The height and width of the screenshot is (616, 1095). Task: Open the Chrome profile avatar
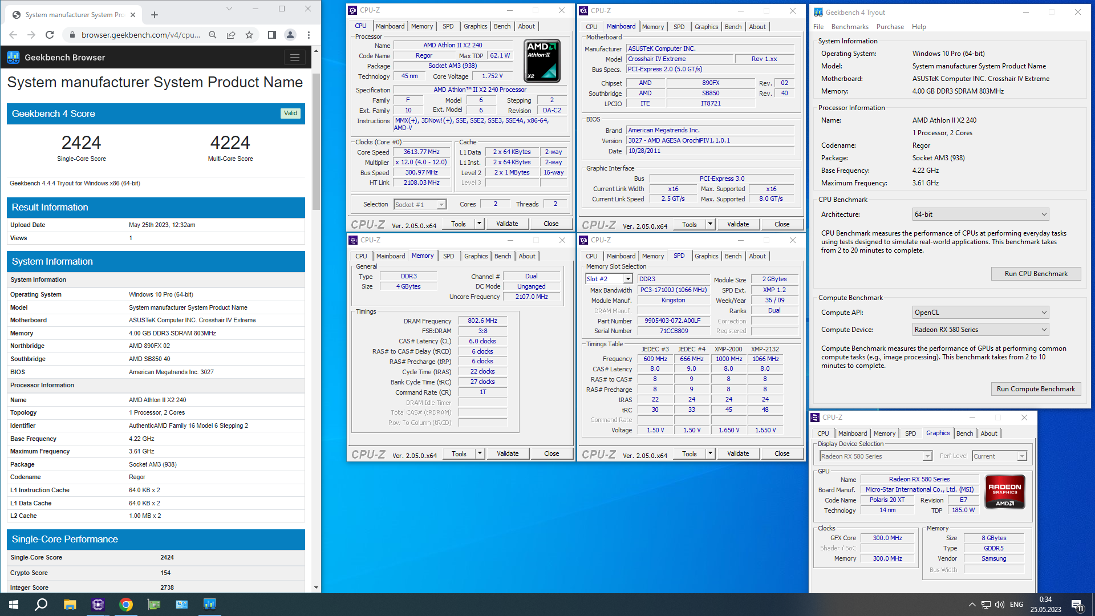coord(290,35)
